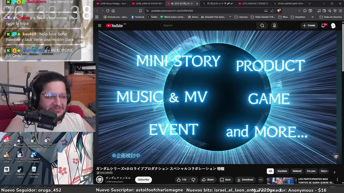Download the video with the Download button
Viewport: 344px width, 193px height.
(245, 180)
